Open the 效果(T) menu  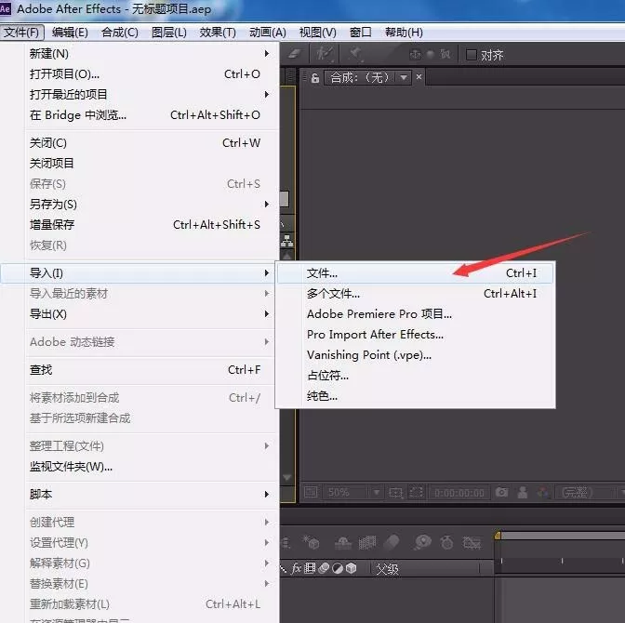pos(218,33)
